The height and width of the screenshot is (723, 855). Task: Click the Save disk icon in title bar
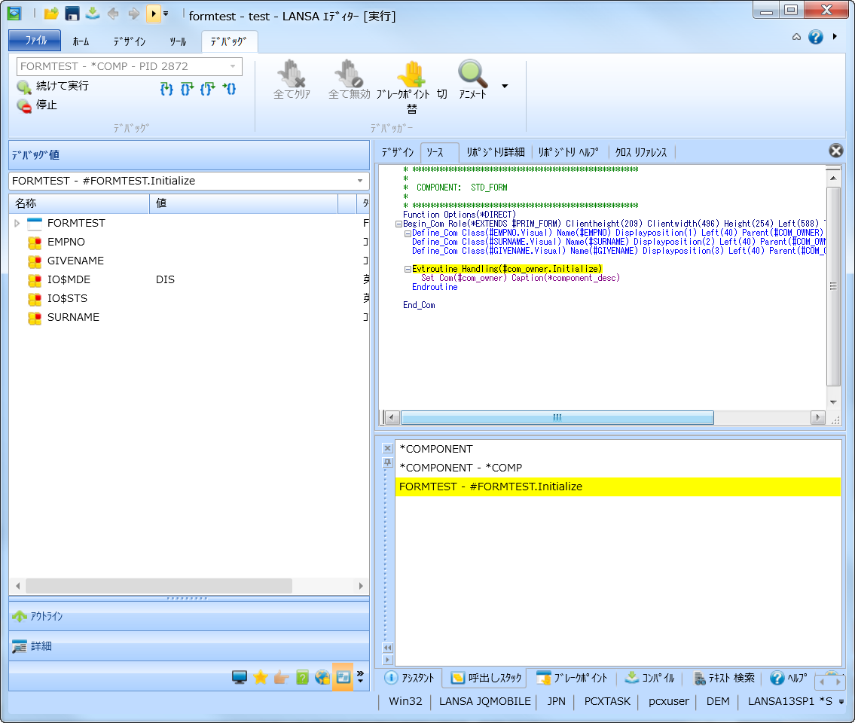[72, 14]
